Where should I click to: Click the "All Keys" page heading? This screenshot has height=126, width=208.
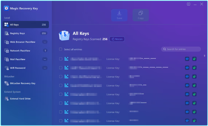pyautogui.click(x=81, y=33)
